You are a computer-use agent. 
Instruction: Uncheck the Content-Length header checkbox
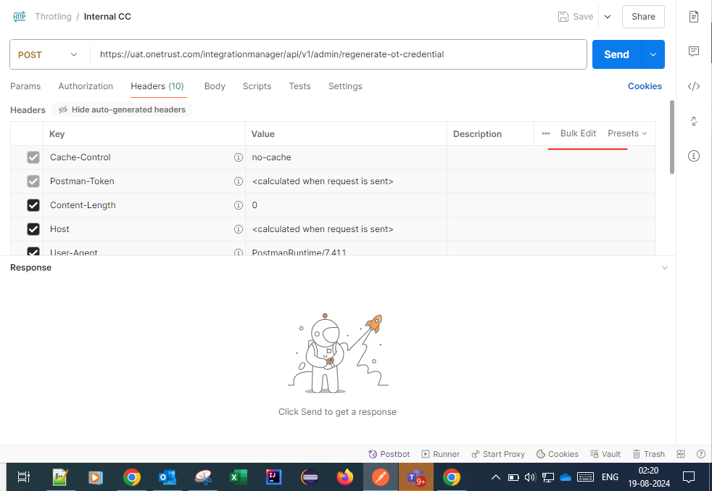[x=33, y=205]
